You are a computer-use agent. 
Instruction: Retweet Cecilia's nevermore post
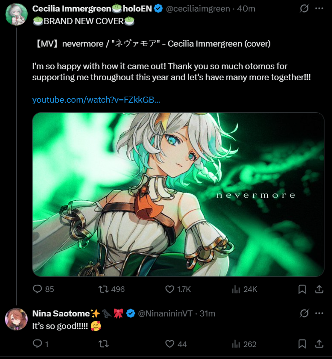[111, 289]
